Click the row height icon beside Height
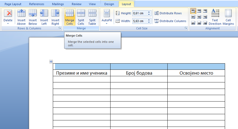The image size is (238, 129). (x=118, y=13)
